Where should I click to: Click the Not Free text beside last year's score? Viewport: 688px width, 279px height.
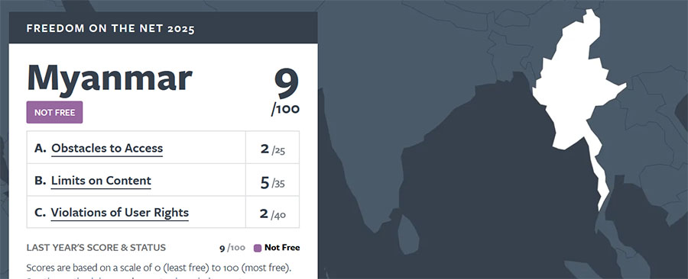tap(282, 248)
